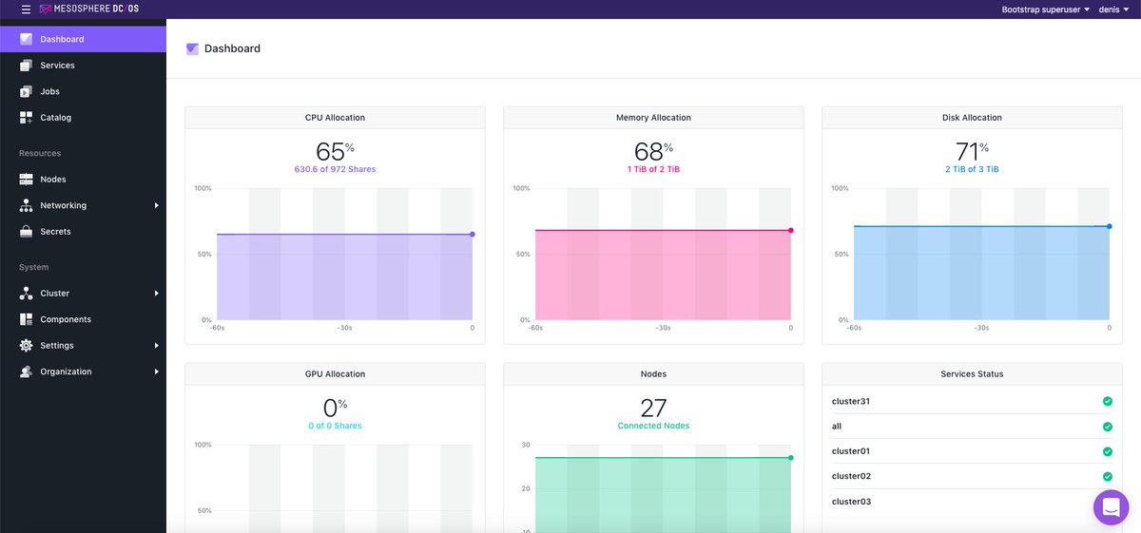Open Nodes in sidebar
The width and height of the screenshot is (1141, 533).
[83, 180]
